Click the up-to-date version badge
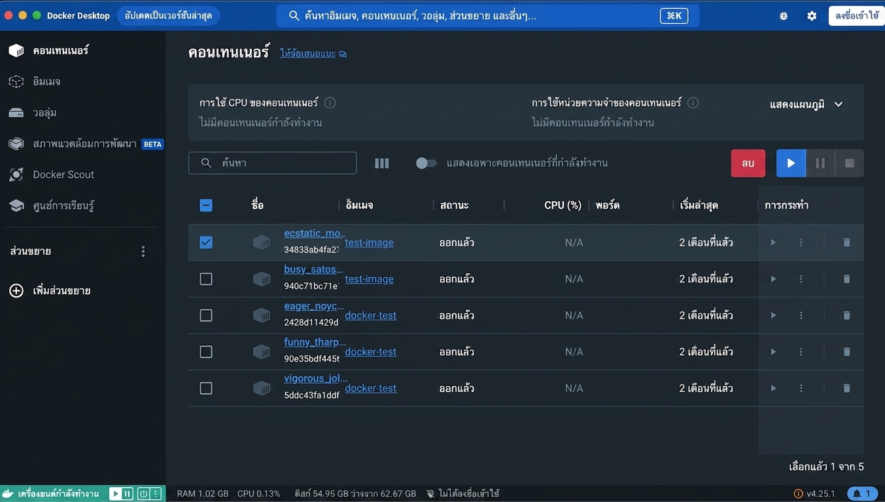The height and width of the screenshot is (502, 885). [168, 16]
